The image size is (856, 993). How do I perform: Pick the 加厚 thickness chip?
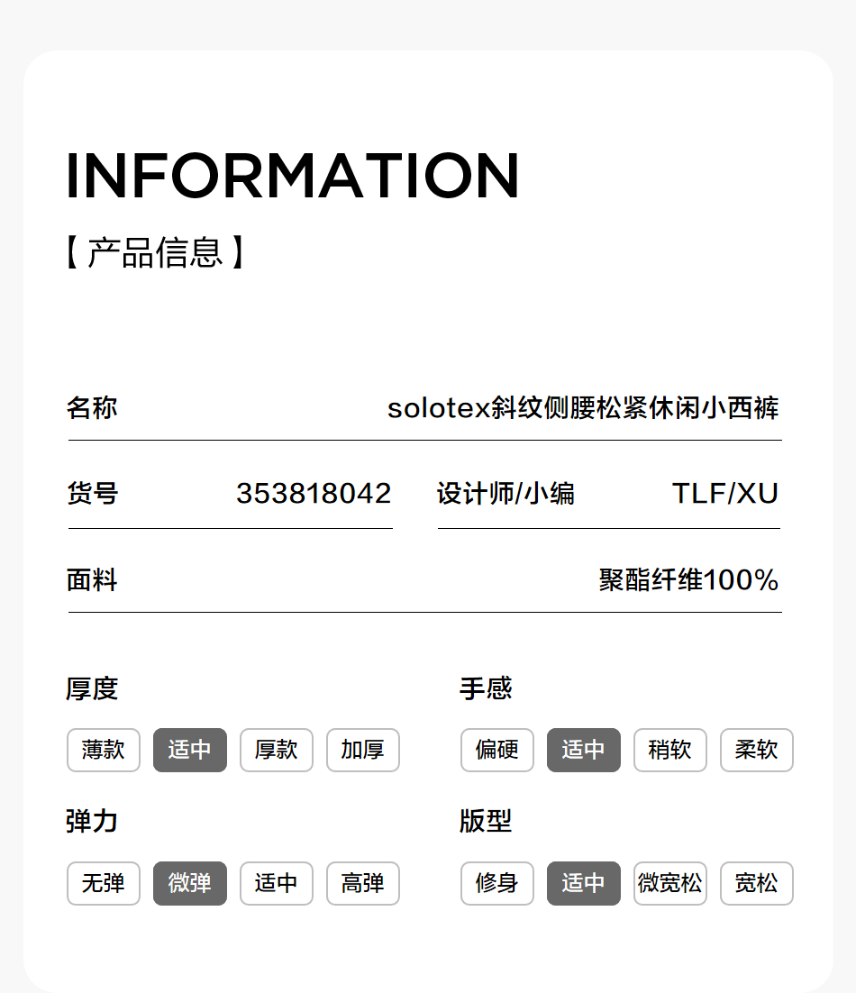(x=362, y=750)
